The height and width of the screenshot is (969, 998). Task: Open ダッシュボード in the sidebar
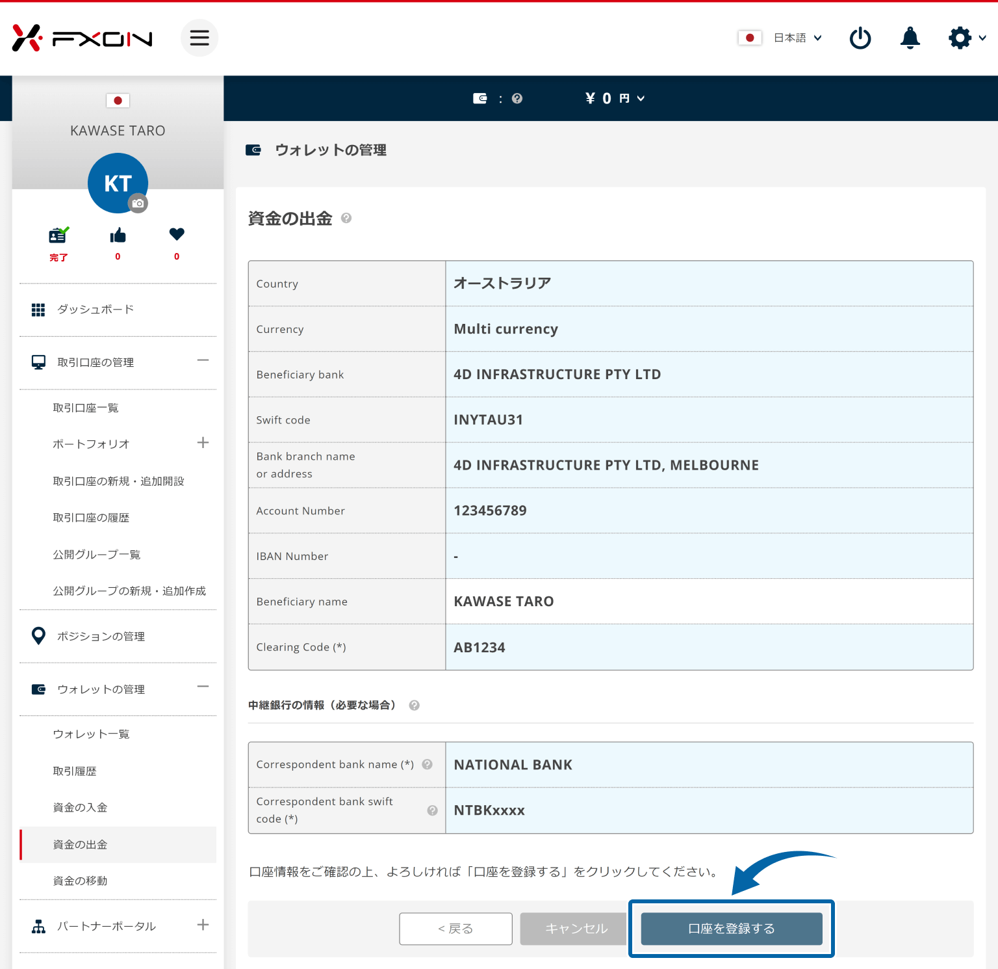[96, 310]
